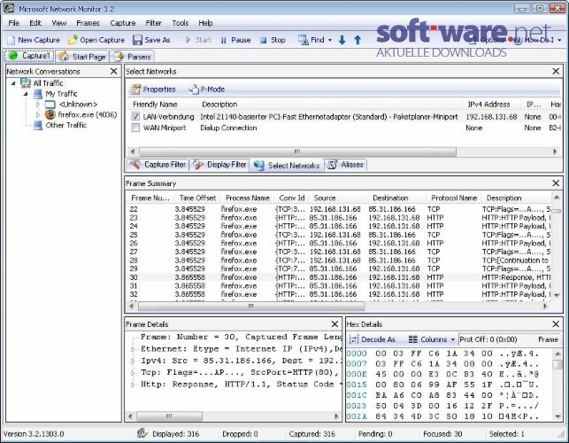
Task: Click the status bar Displayed filter icon
Action: pyautogui.click(x=142, y=433)
